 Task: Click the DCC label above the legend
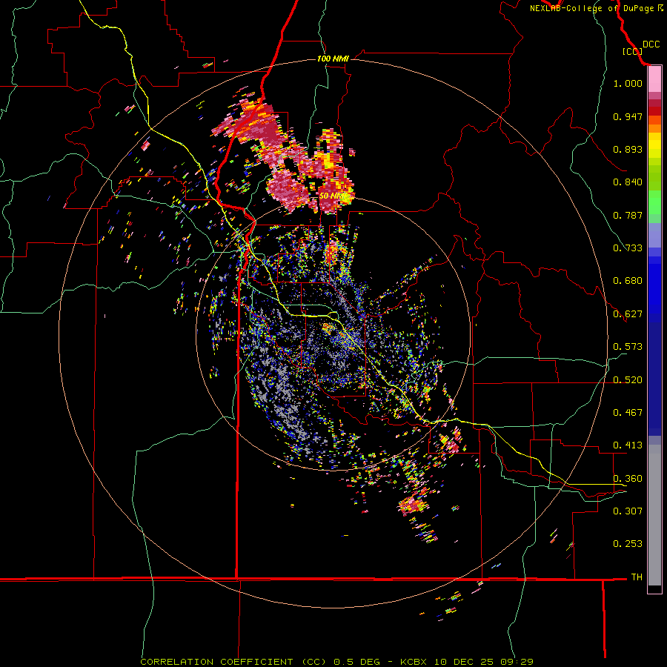pos(651,44)
